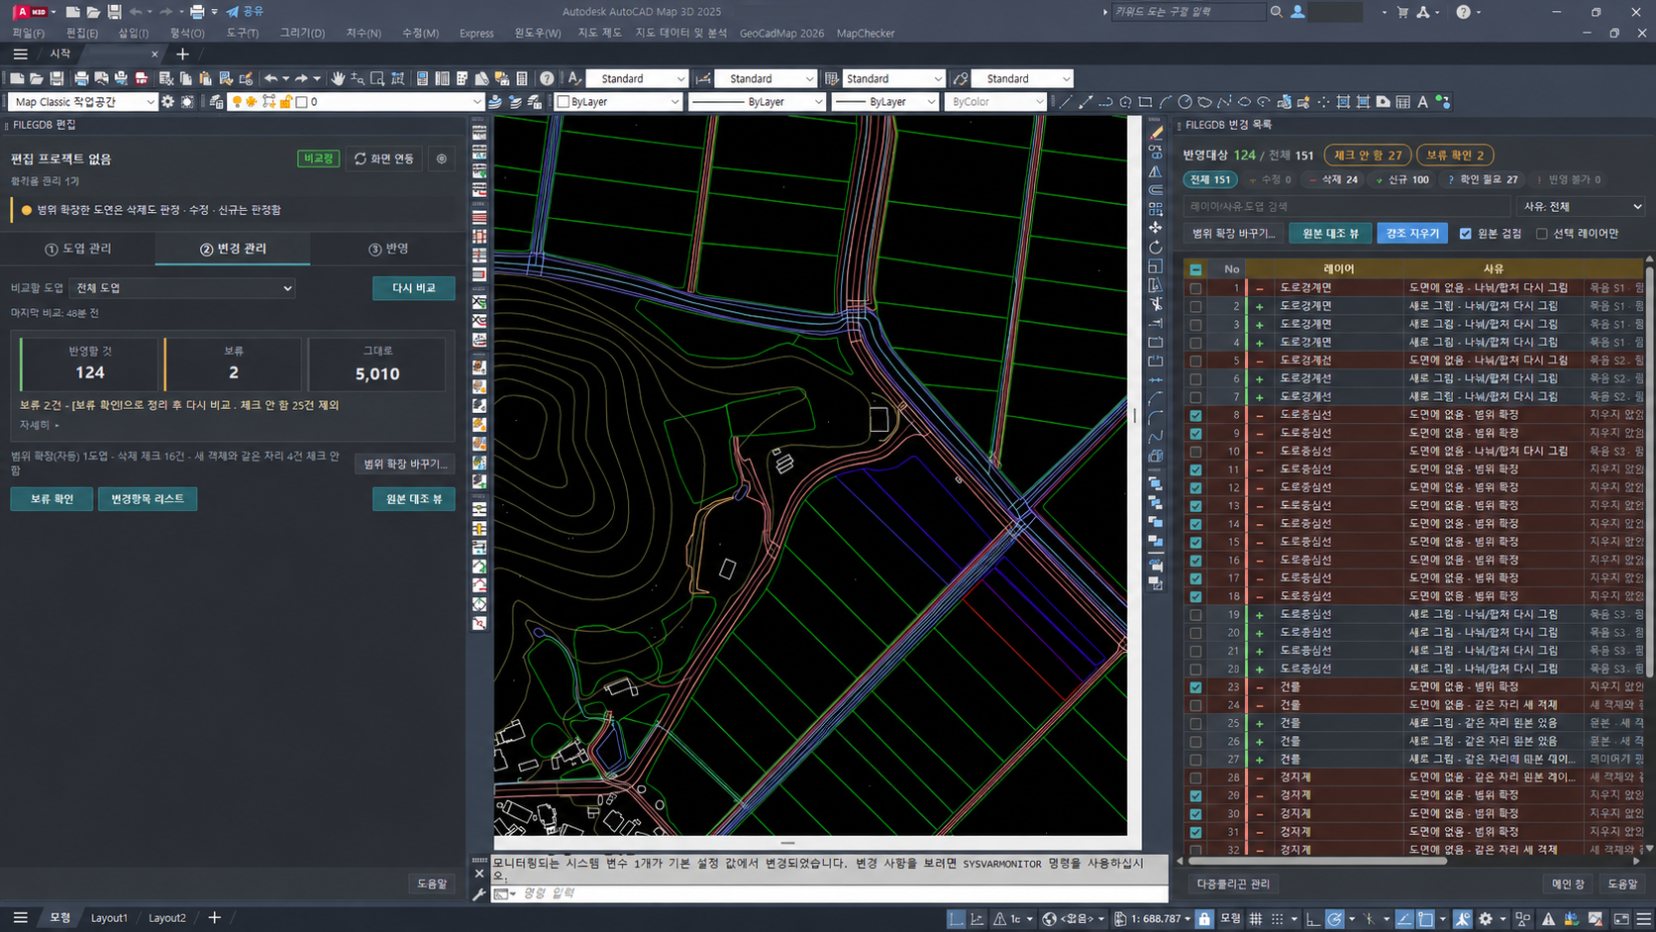The height and width of the screenshot is (932, 1656).
Task: Expand the 자세히 details disclosure
Action: pyautogui.click(x=39, y=425)
